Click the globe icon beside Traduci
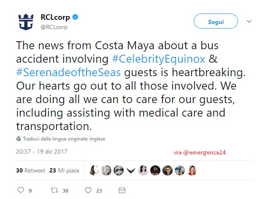The height and width of the screenshot is (199, 268). 19,139
